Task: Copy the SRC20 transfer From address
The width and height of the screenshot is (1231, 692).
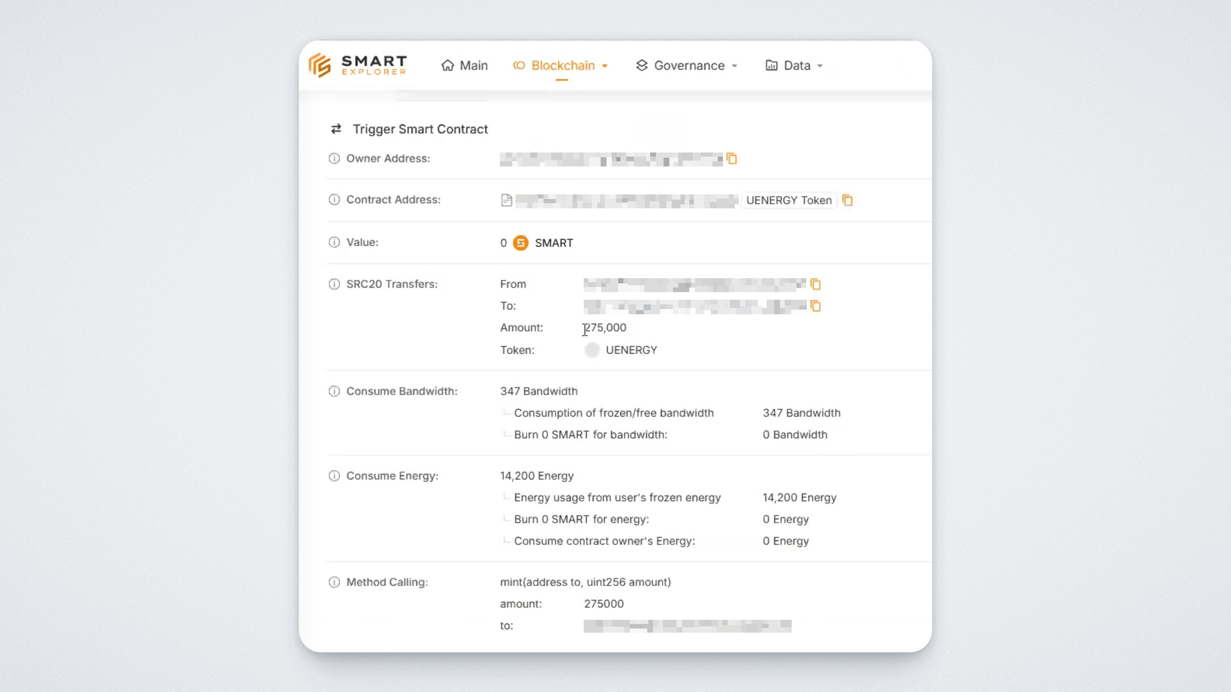Action: tap(816, 284)
